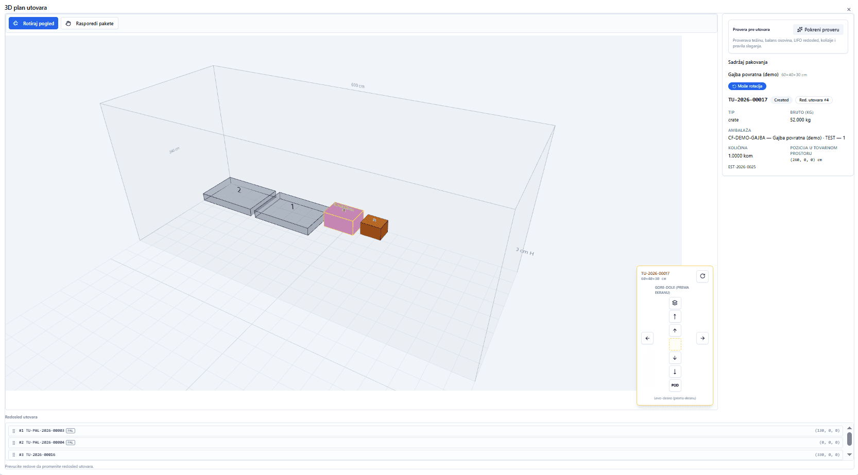
Task: Click the dashed yellow center placeholder square
Action: coord(675,344)
